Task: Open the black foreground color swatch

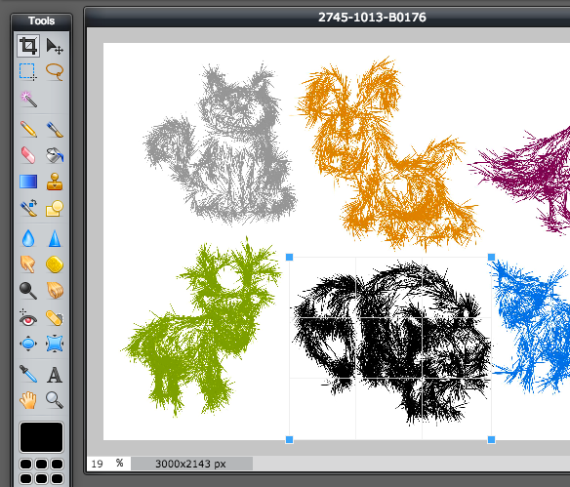Action: click(41, 437)
